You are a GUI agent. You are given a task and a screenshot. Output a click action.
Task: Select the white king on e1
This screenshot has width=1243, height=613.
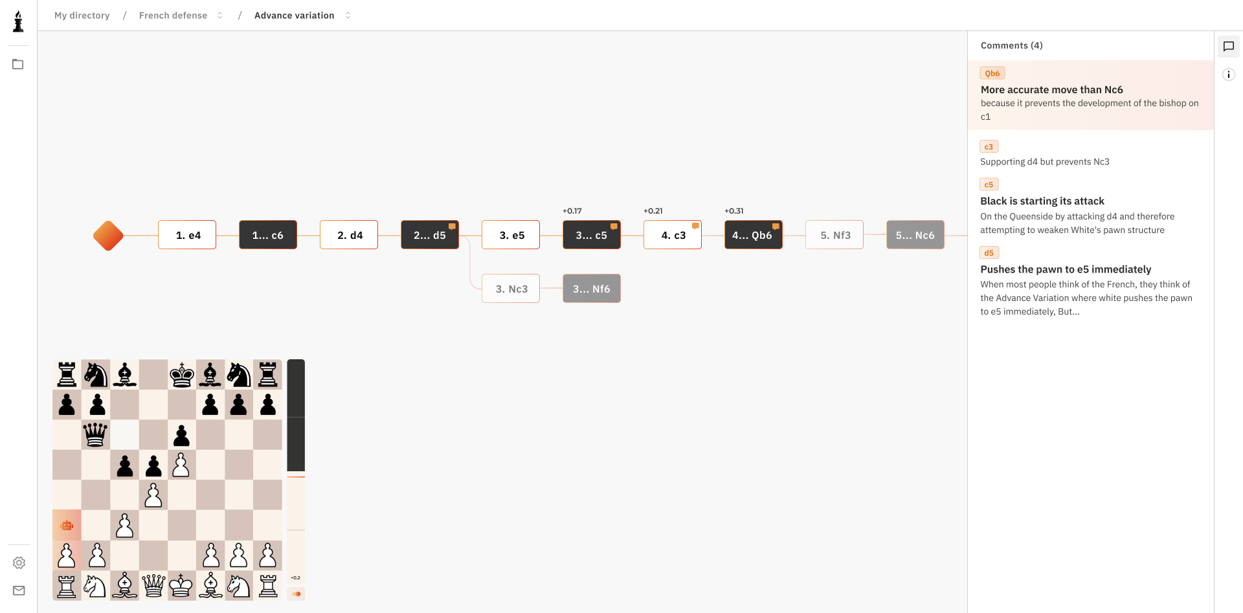tap(182, 585)
